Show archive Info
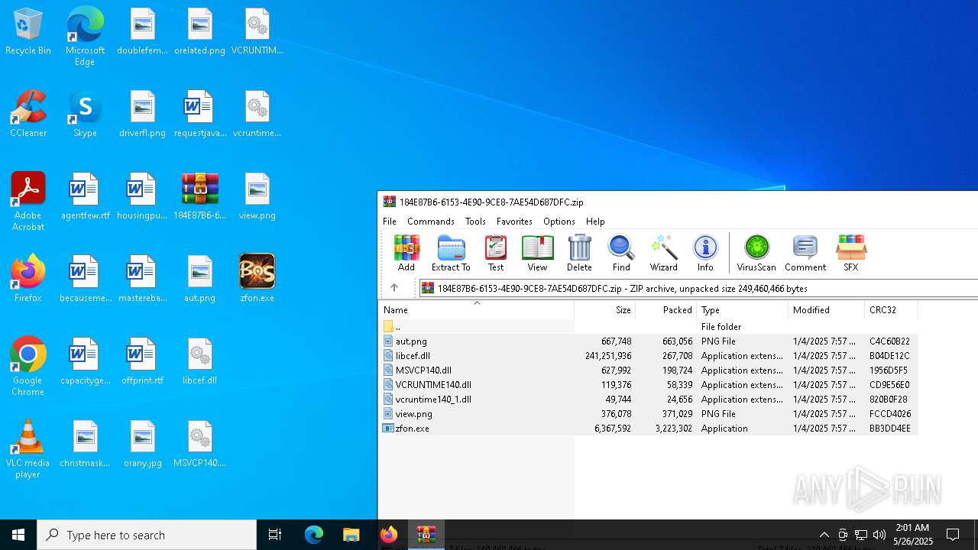978x550 pixels. click(x=705, y=253)
